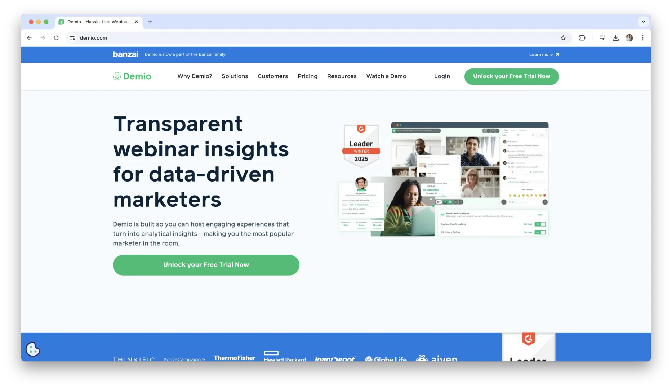This screenshot has height=389, width=672.
Task: Click the ThermoFisher customer logo
Action: 234,358
